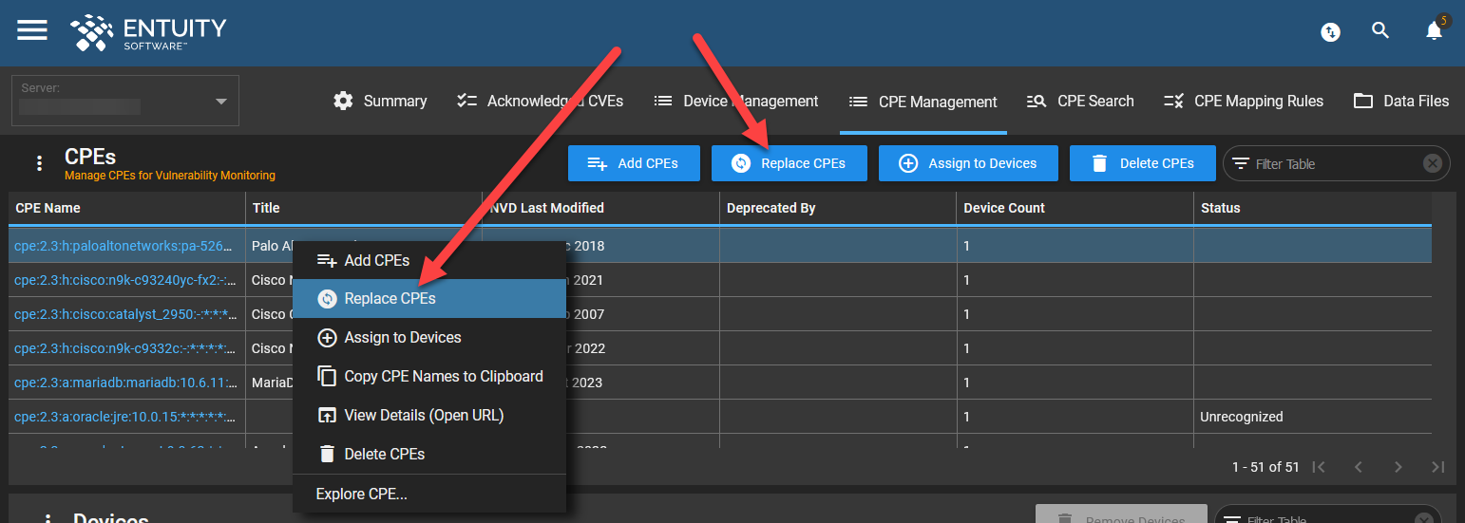Click the Remove Devices button
The width and height of the screenshot is (1465, 523).
pos(1121,515)
